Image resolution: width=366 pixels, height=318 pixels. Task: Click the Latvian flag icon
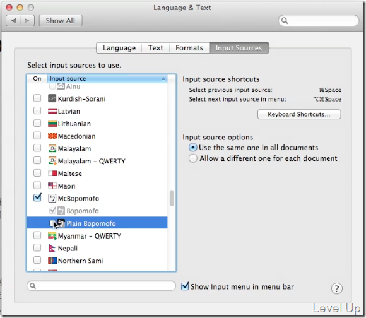point(52,111)
